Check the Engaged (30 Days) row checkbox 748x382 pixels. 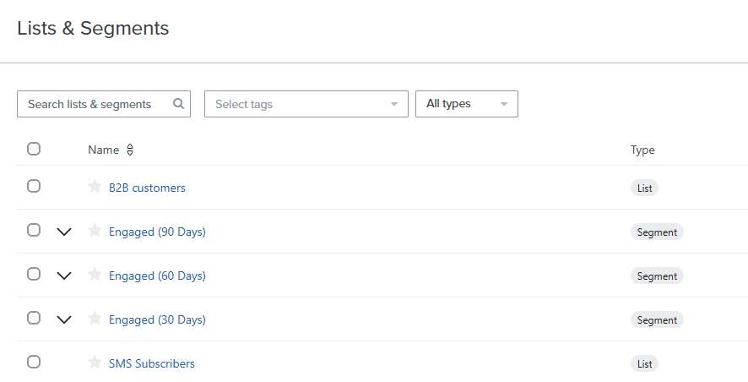(x=34, y=318)
